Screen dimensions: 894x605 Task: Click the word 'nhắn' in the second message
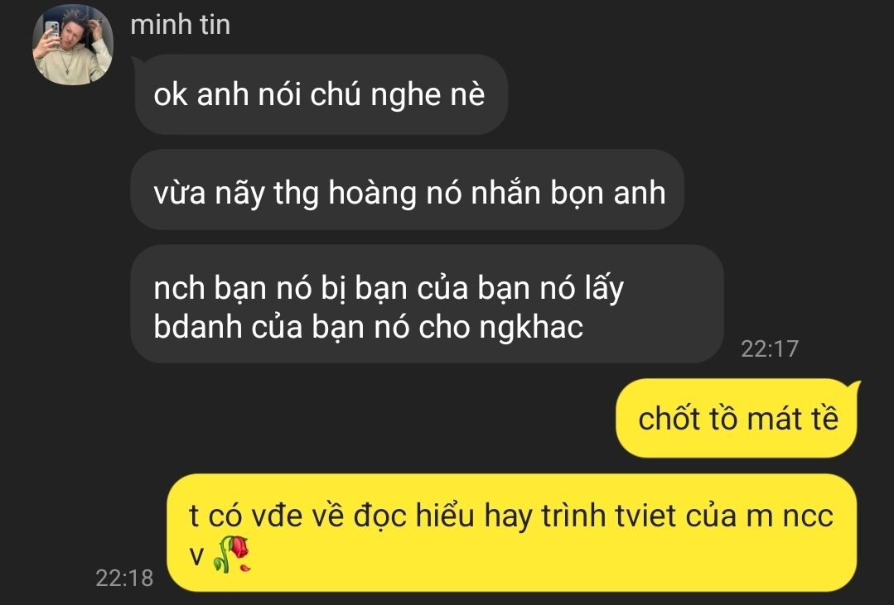point(505,191)
